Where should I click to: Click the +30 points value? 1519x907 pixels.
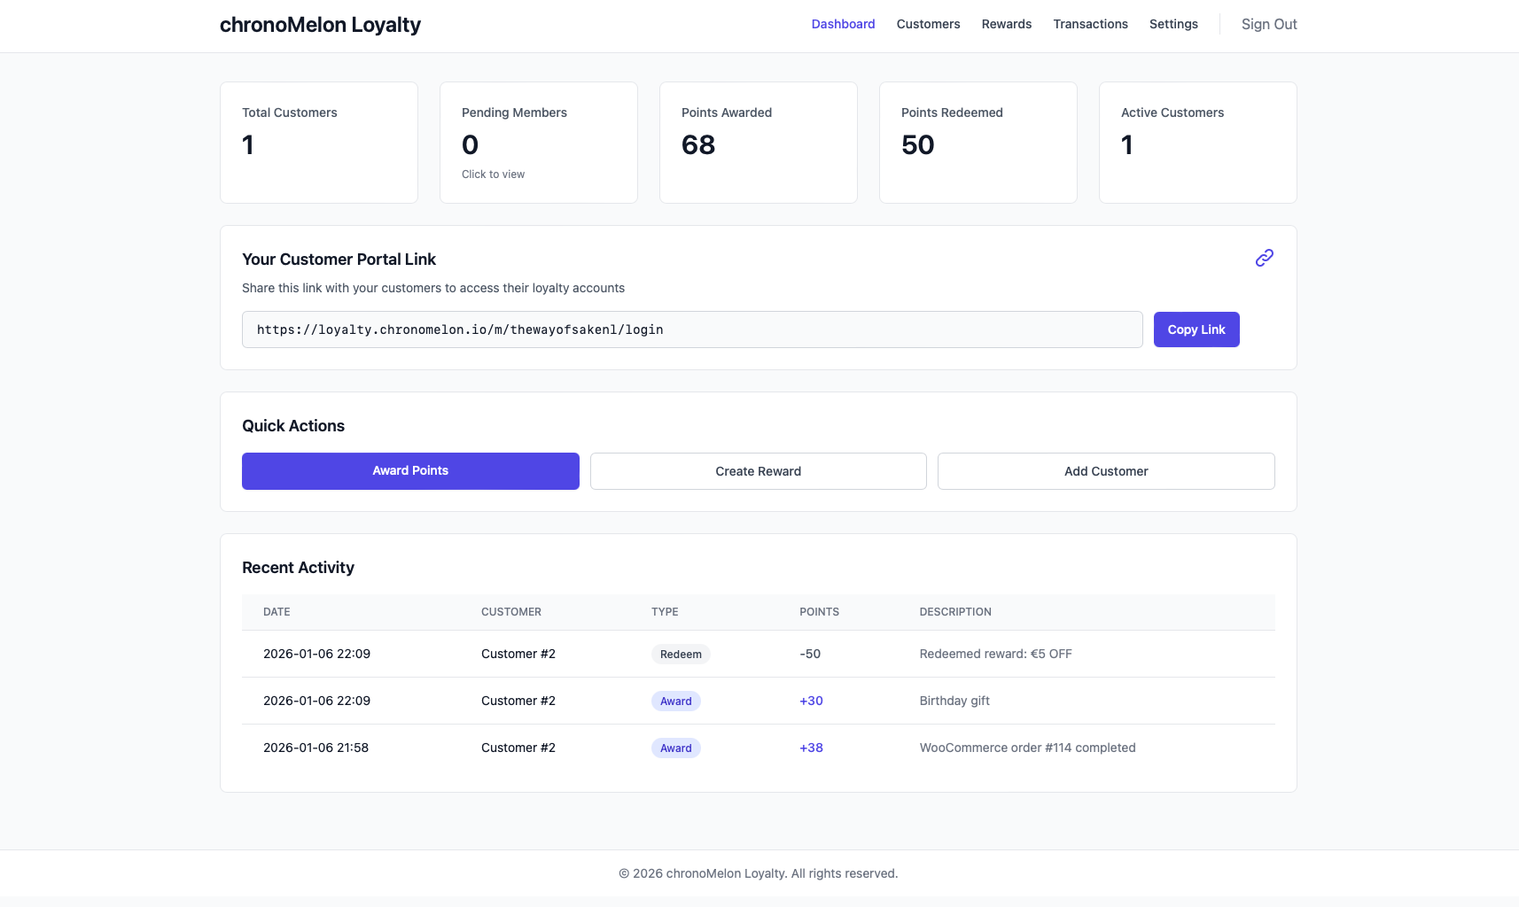(x=811, y=701)
